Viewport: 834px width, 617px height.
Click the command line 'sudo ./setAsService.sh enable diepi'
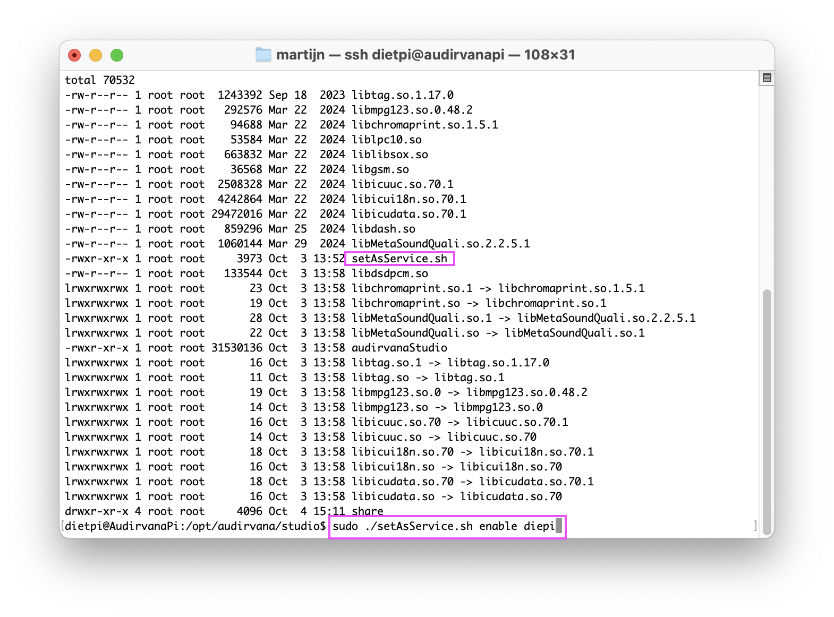click(444, 526)
